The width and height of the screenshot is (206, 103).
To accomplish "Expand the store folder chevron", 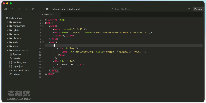I will click(x=7, y=46).
